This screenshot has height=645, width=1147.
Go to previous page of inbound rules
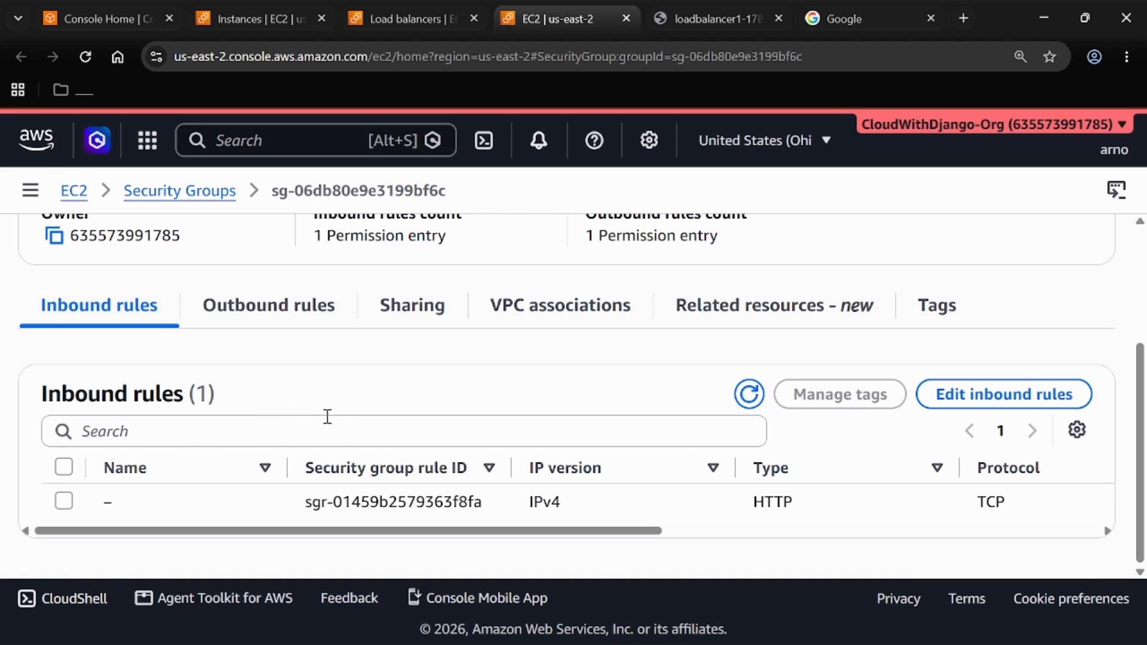tap(969, 431)
